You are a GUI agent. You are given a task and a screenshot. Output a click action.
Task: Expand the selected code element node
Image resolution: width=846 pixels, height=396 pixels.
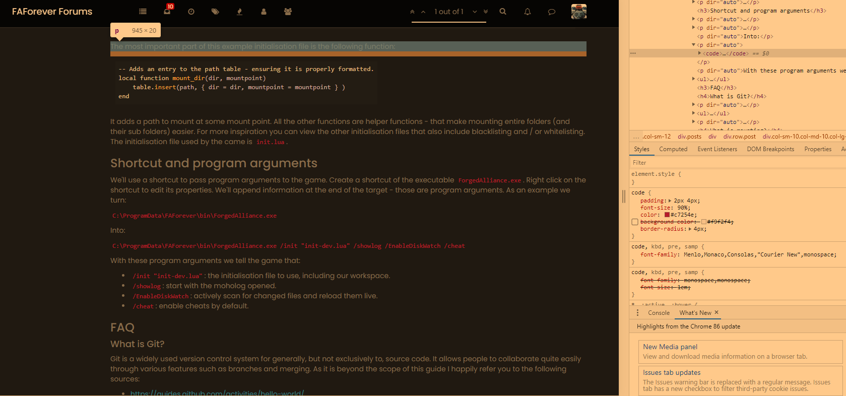click(x=699, y=53)
